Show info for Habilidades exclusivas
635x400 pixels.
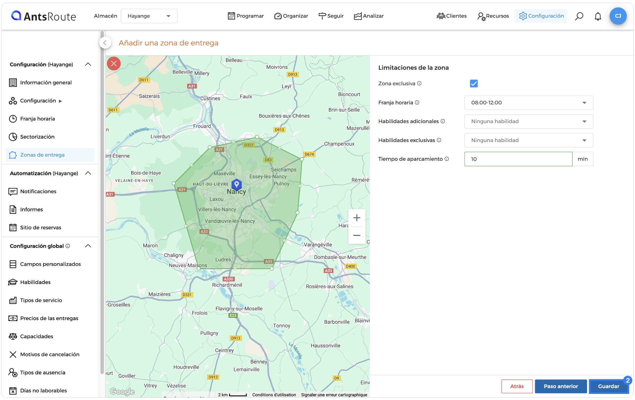(439, 140)
